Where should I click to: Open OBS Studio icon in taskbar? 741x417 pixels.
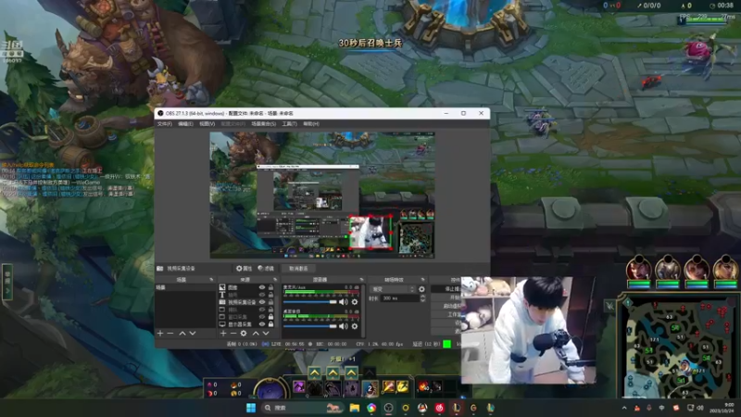(x=388, y=408)
